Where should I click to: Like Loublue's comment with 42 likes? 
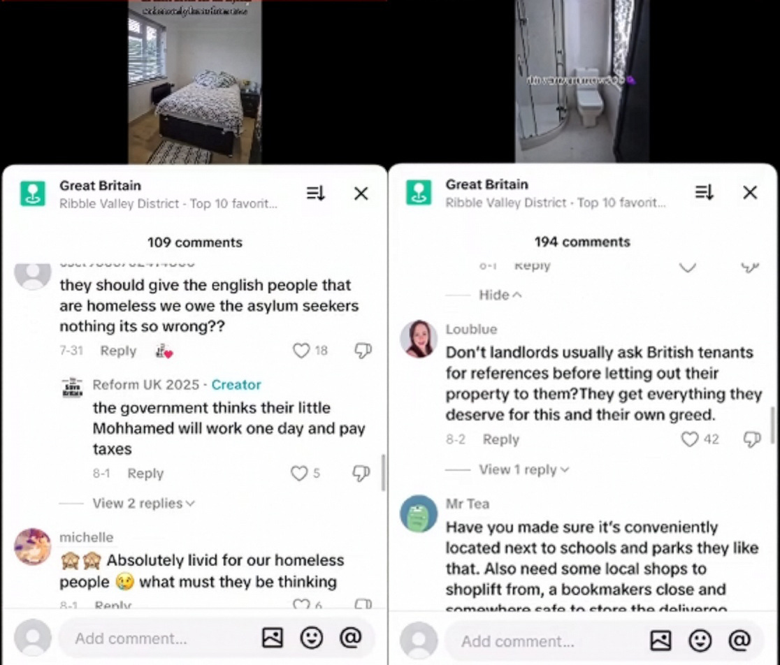pos(689,439)
